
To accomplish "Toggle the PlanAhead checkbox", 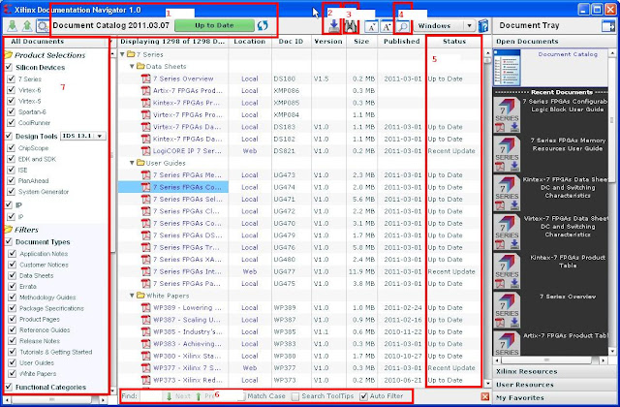I will [12, 181].
